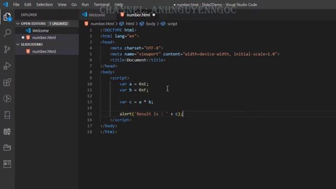This screenshot has width=336, height=189.
Task: Click the number.html breadcrumb item
Action: [102, 24]
